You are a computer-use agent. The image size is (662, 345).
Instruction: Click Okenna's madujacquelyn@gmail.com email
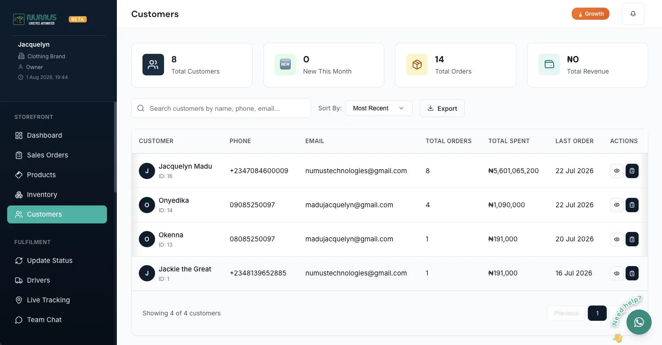(349, 239)
